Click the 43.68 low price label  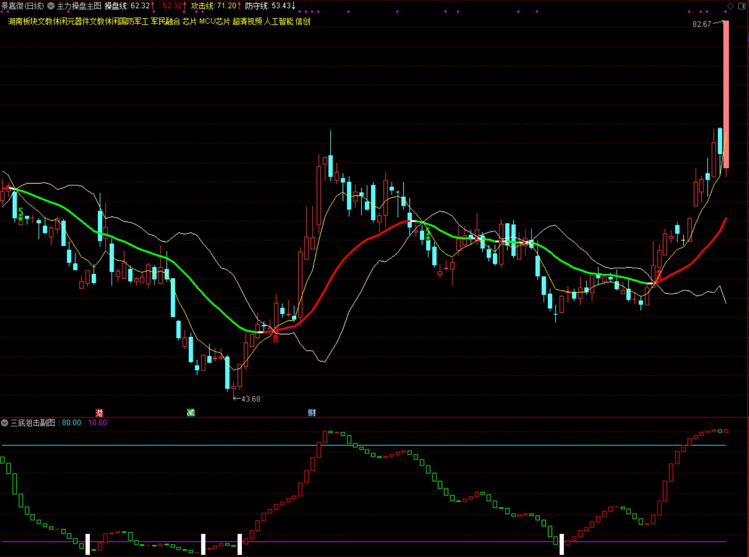click(x=251, y=399)
